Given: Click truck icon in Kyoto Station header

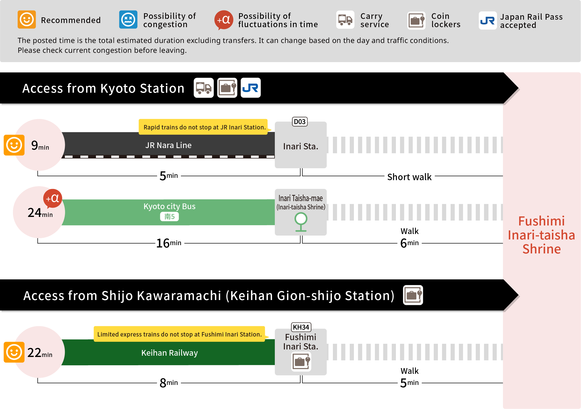Looking at the screenshot, I should point(204,88).
